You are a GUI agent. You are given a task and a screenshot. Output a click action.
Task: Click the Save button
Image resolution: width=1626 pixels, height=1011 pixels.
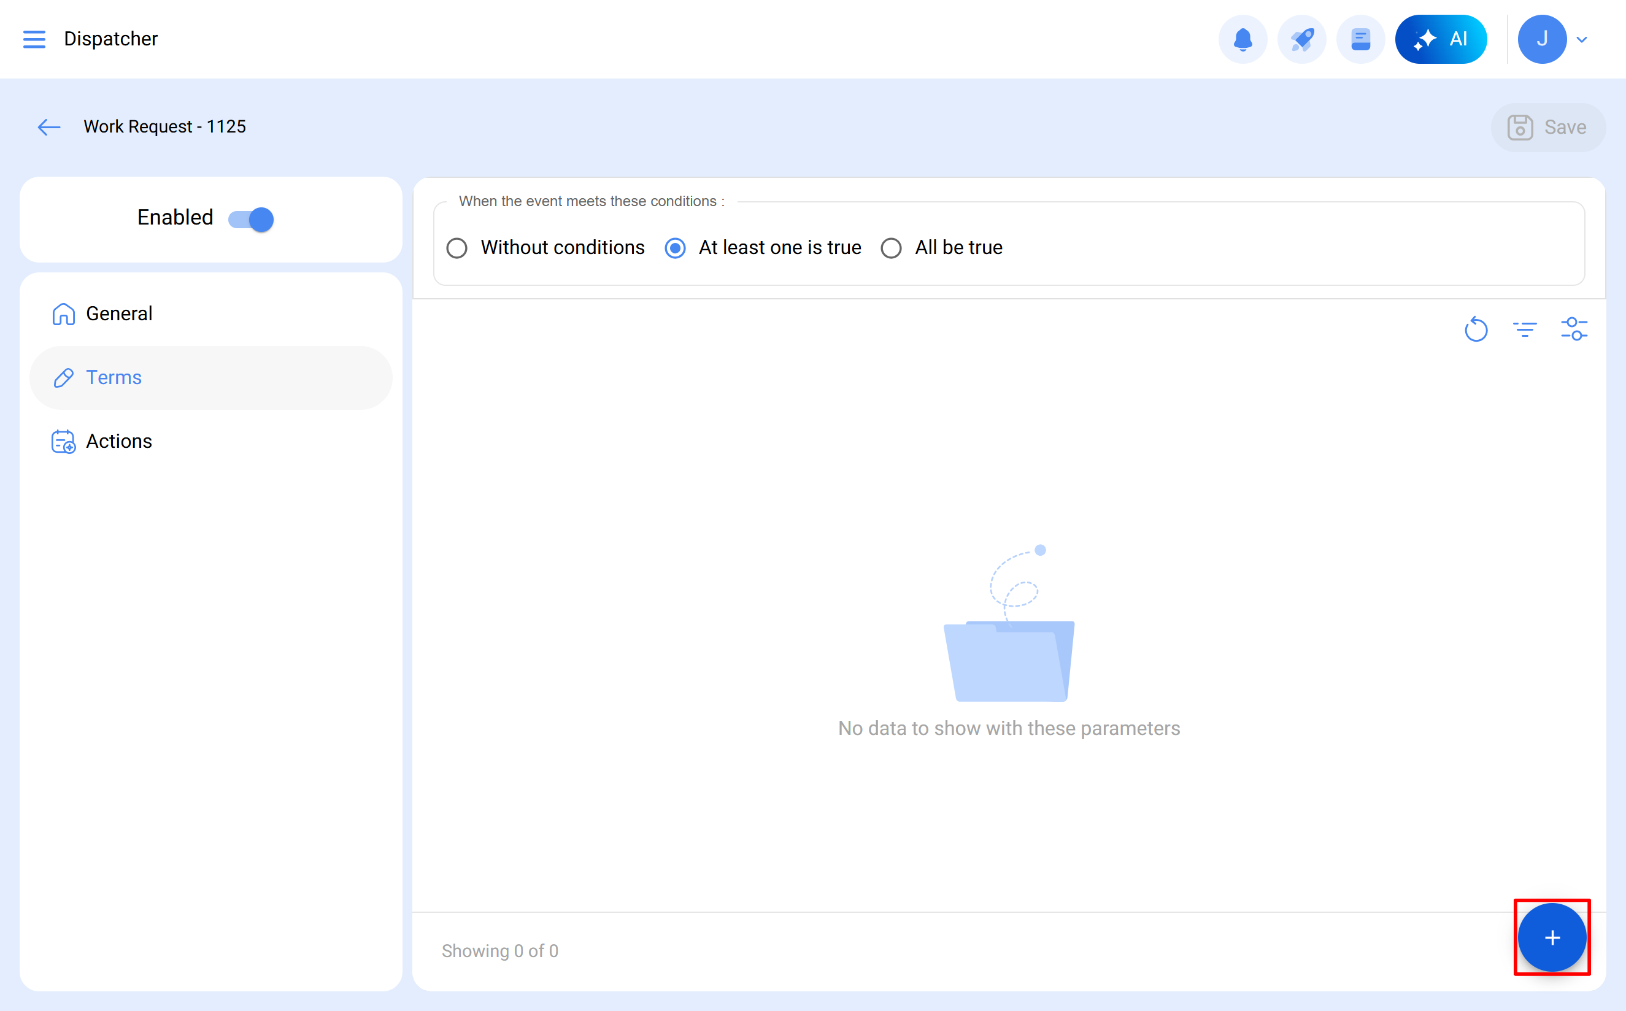(x=1547, y=127)
